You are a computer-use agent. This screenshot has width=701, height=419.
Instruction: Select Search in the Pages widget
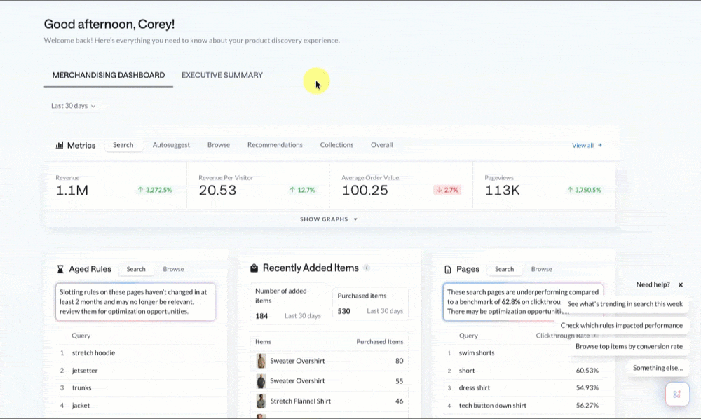504,269
